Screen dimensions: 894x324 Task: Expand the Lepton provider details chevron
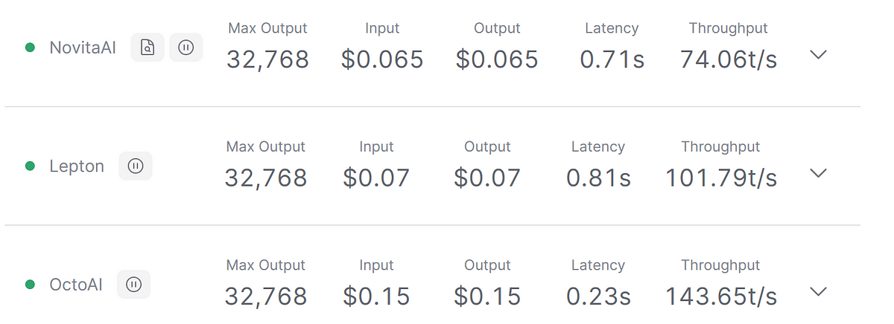click(818, 173)
